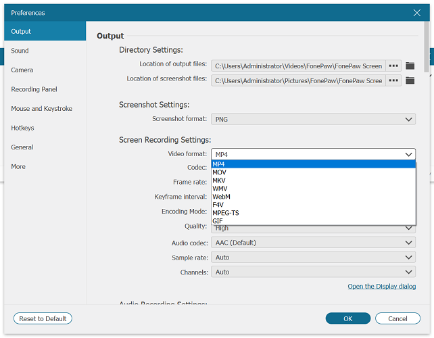Open the Audio codec dropdown

click(313, 243)
